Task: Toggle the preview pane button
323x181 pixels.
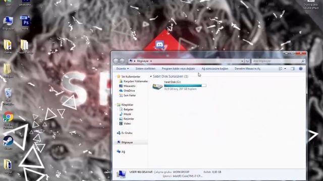Action: tap(293, 69)
